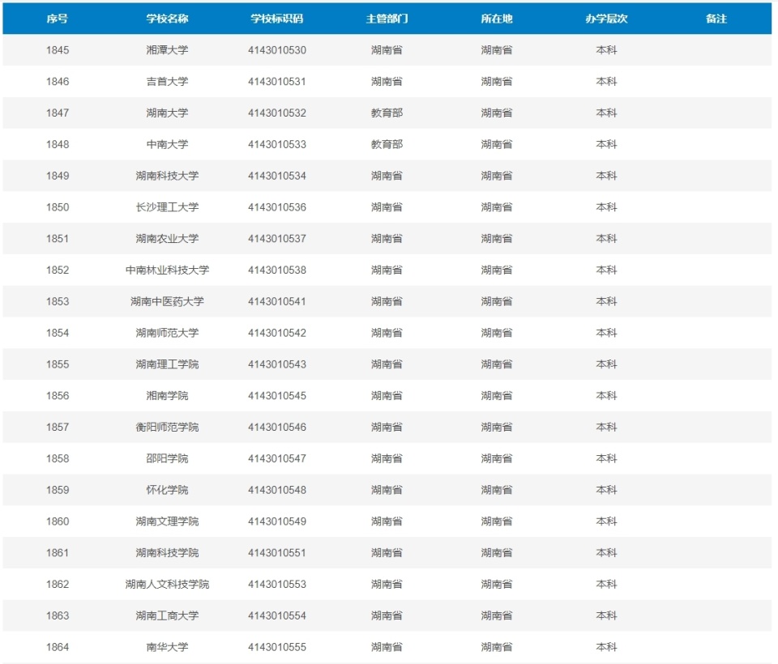The width and height of the screenshot is (778, 664).
Task: Click the identifier 4143010548
Action: tap(277, 490)
